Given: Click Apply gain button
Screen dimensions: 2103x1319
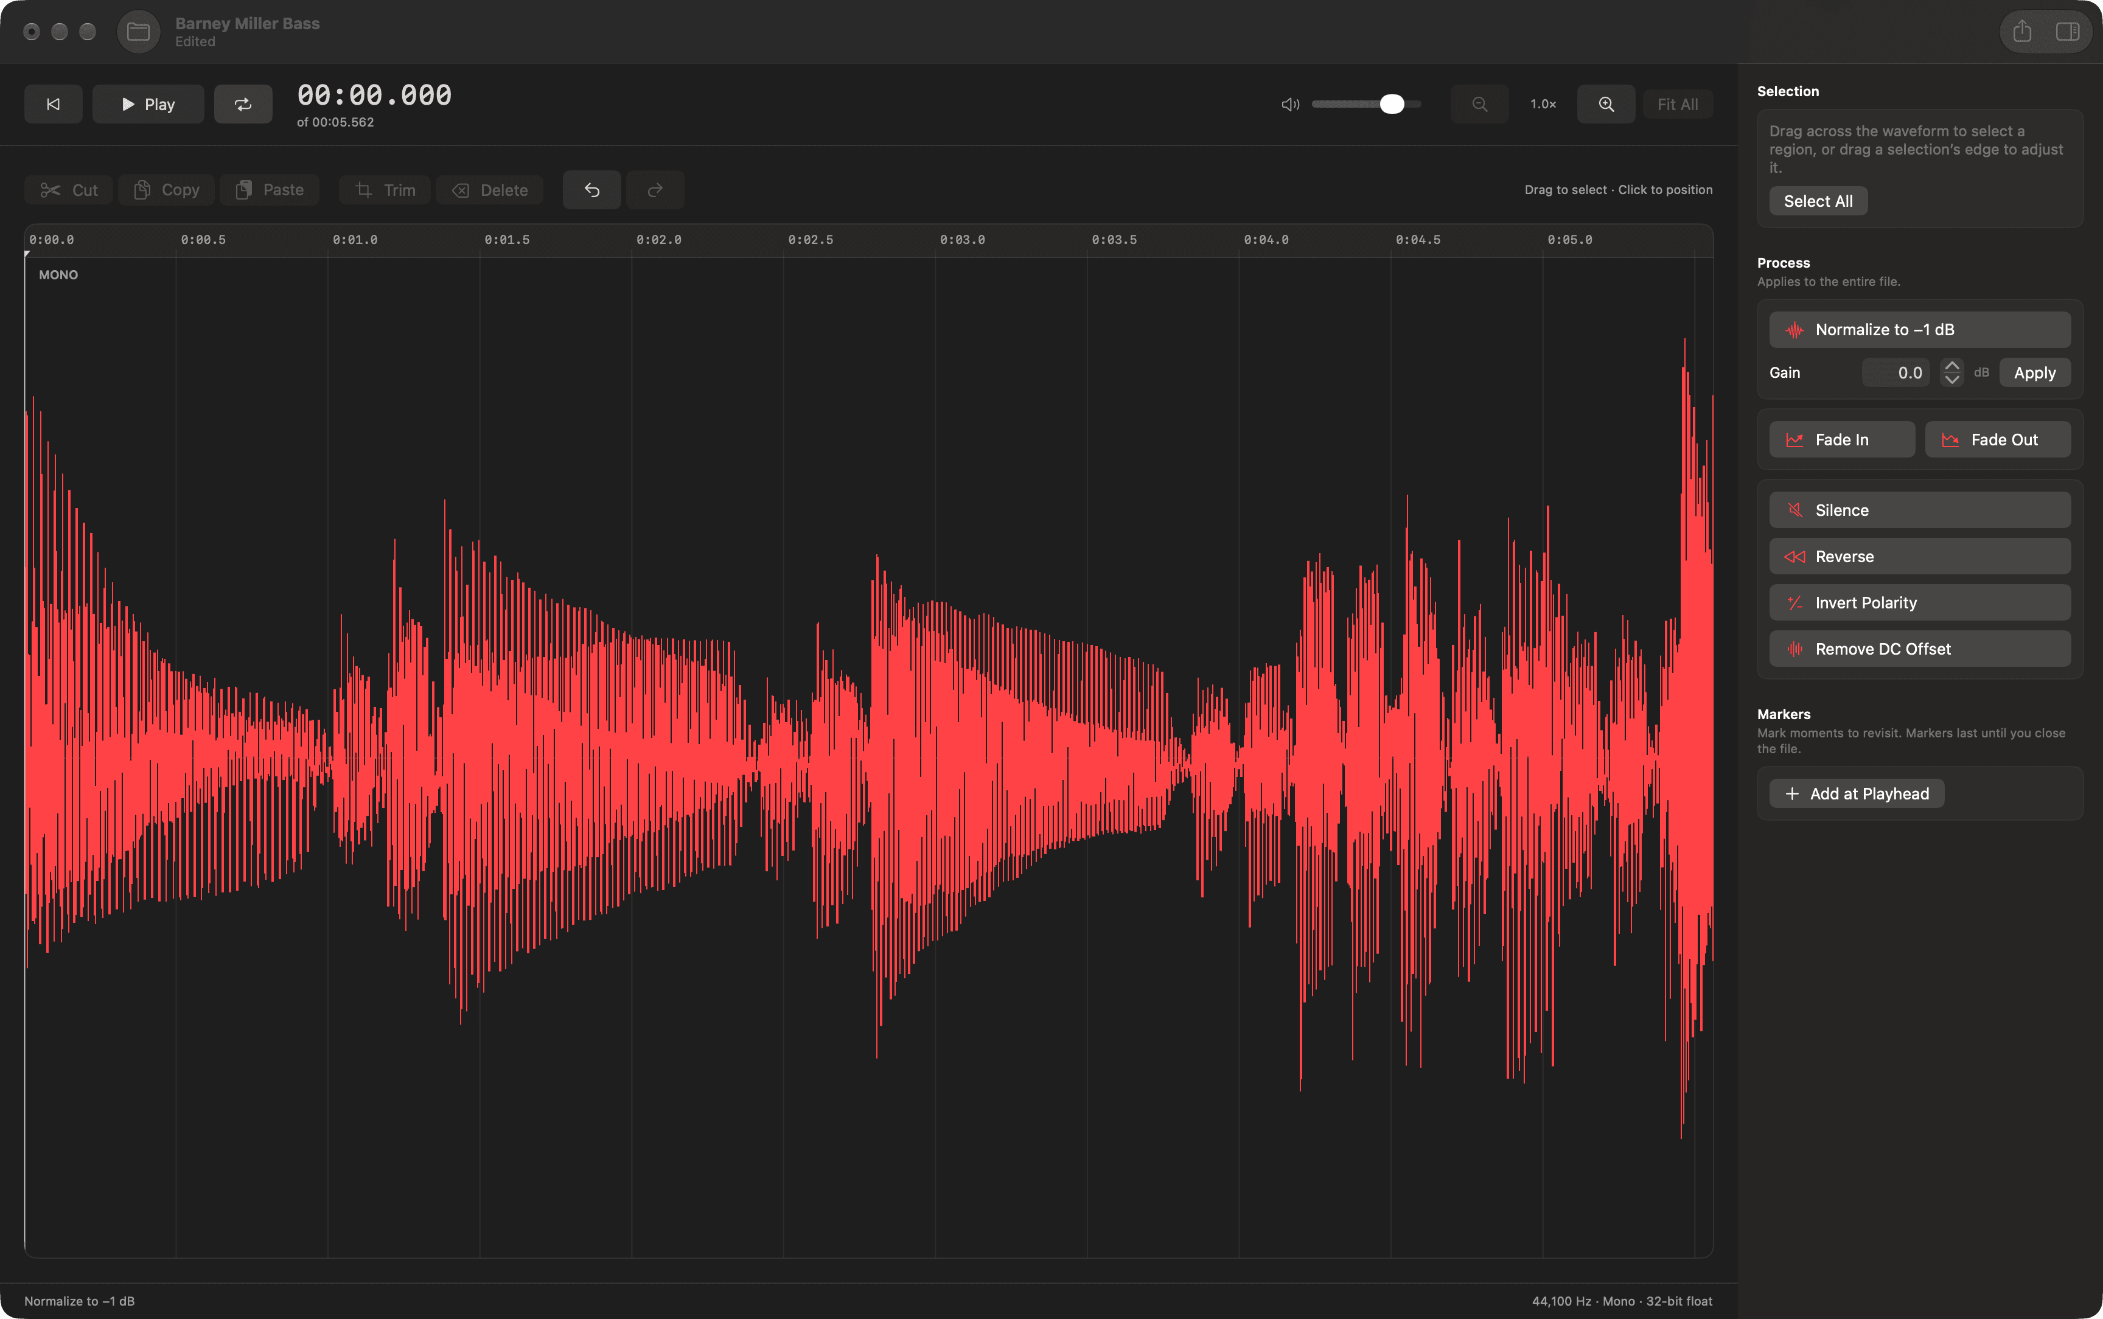Looking at the screenshot, I should 2035,372.
